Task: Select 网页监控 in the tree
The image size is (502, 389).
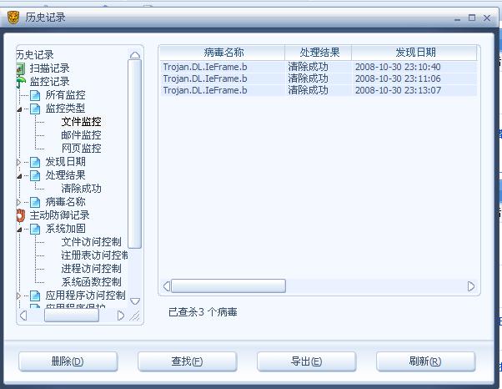Action: point(82,149)
